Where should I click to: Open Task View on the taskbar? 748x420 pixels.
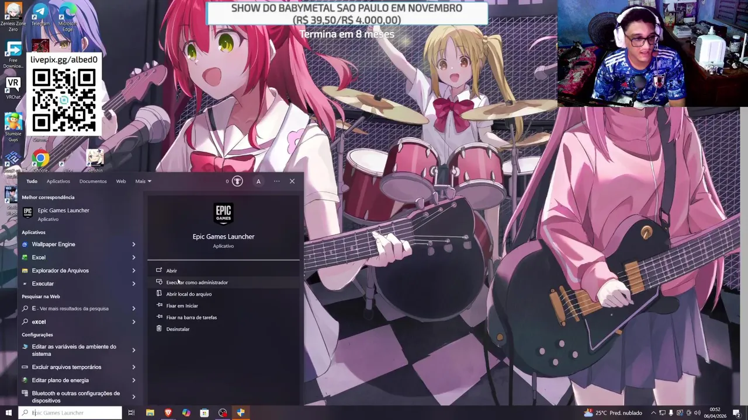(131, 412)
